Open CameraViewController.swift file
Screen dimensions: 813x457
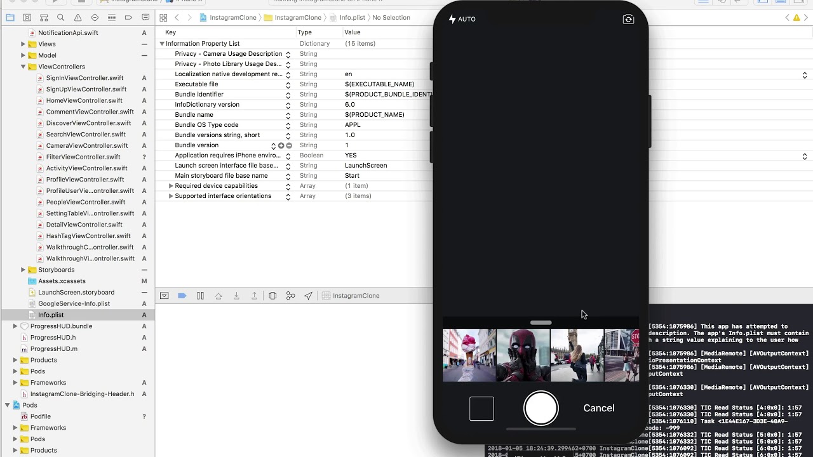[87, 145]
